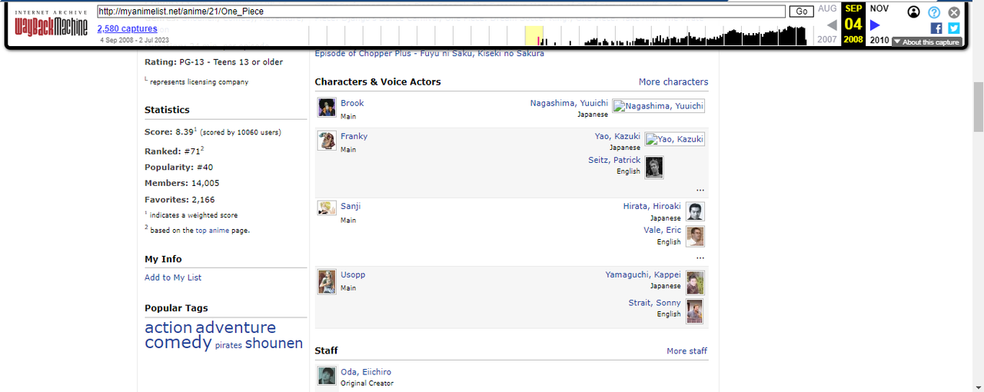
Task: Go to previous capture with gray arrow
Action: click(831, 25)
